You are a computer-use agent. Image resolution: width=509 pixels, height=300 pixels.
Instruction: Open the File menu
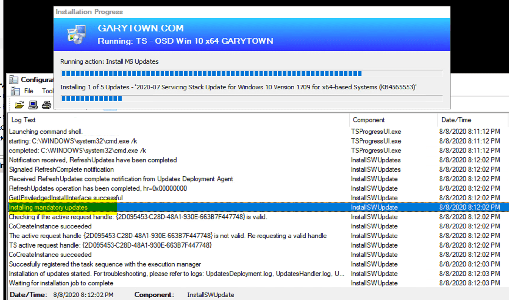(x=28, y=91)
